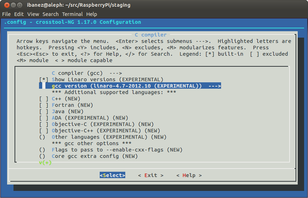Enable ADA (EXPERIMENTAL) language
This screenshot has height=198, width=308.
(x=84, y=118)
